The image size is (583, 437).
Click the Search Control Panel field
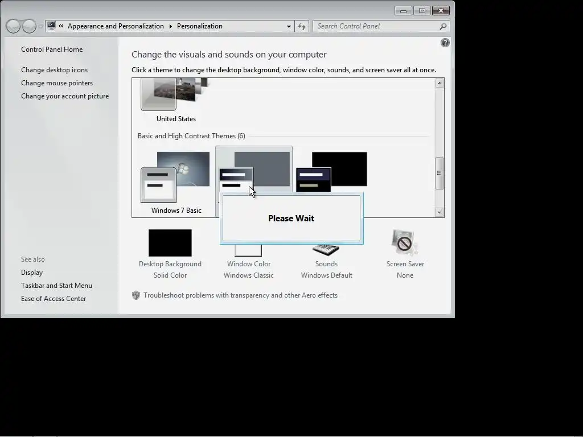coord(381,26)
